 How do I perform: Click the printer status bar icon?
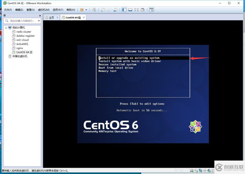click(x=205, y=171)
